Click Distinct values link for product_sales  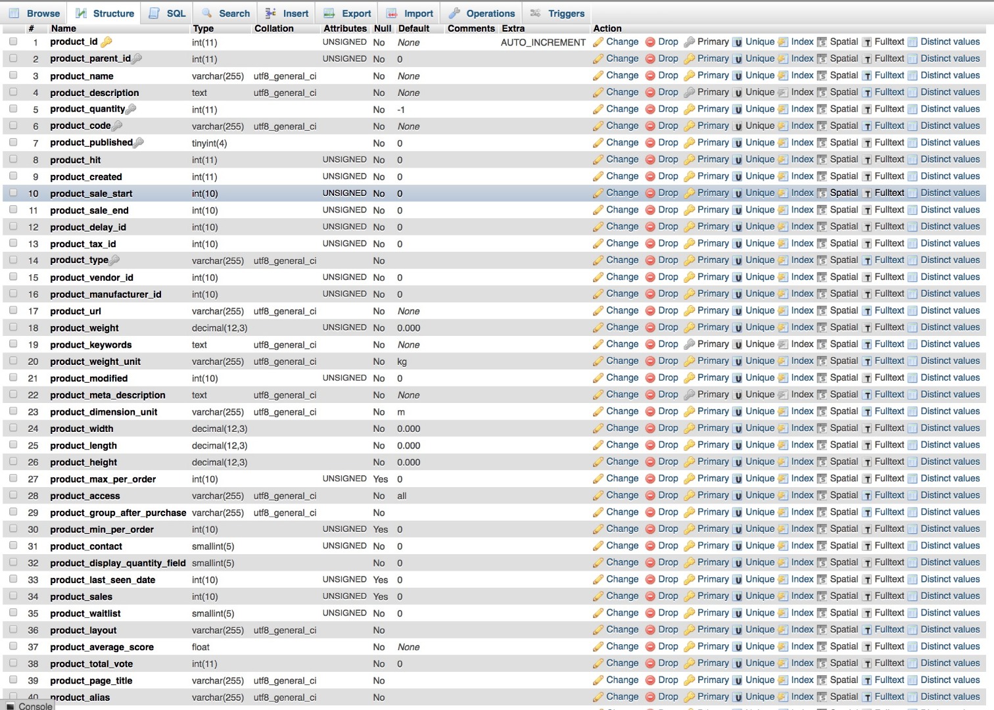click(950, 596)
